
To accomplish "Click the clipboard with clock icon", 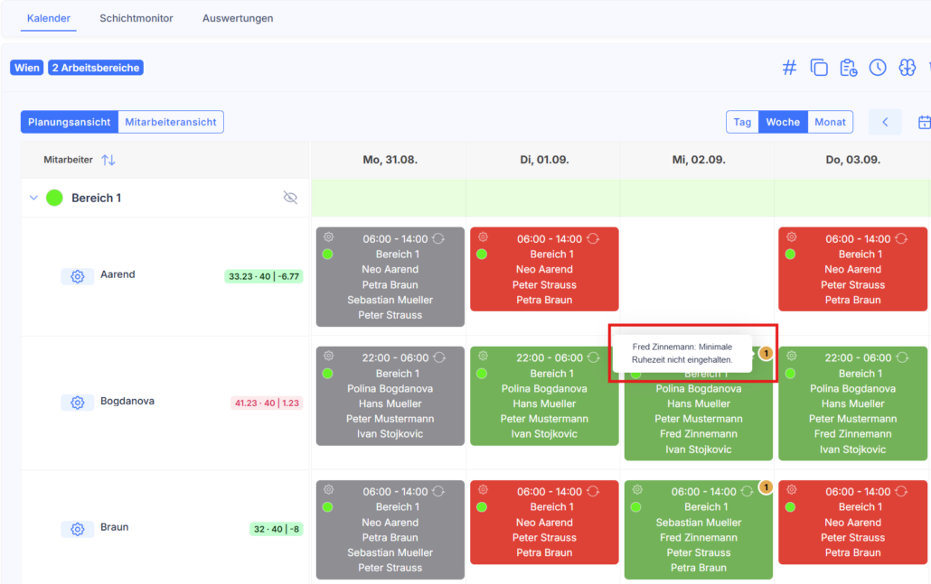I will [x=849, y=68].
